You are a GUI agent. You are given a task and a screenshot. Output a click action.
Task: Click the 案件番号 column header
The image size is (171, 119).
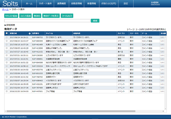tap(38, 34)
